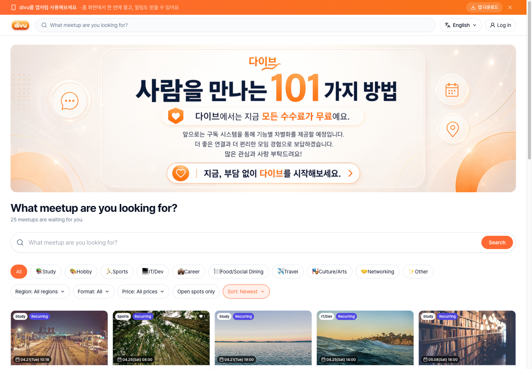This screenshot has width=532, height=369.
Task: Click the calendar icon on the hero banner
Action: point(452,90)
